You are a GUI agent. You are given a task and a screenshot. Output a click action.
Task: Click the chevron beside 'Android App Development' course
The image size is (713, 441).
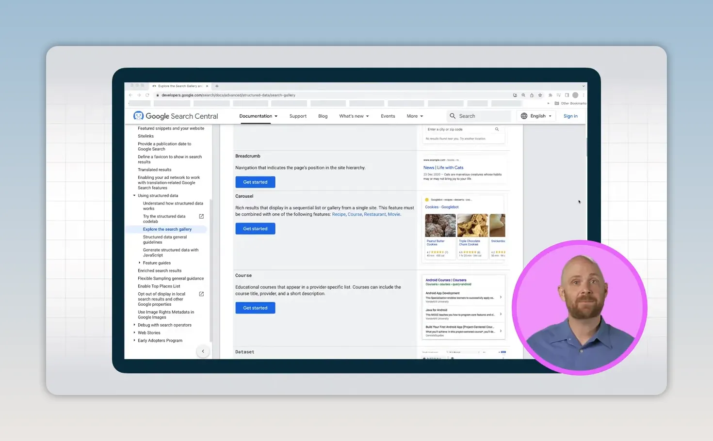[x=501, y=297]
